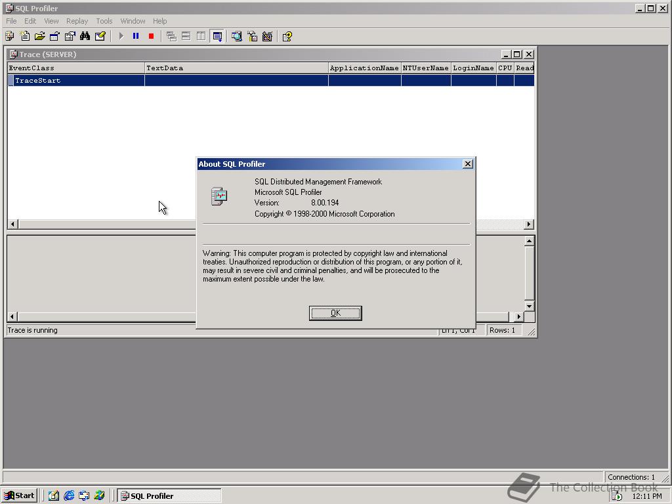Click the version number 8.00.194 text

[x=325, y=203]
